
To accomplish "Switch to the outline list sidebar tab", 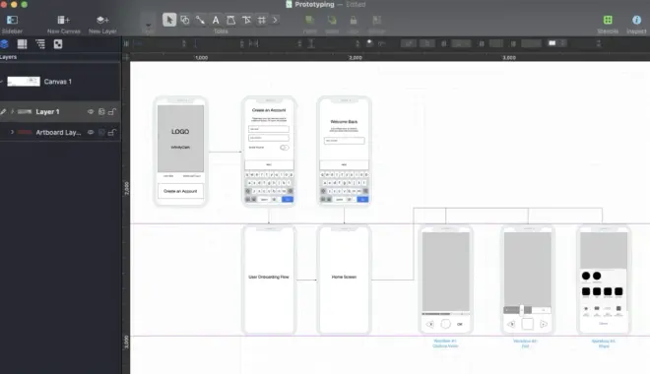I will tap(40, 44).
